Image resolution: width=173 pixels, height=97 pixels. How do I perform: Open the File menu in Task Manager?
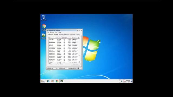[48, 32]
